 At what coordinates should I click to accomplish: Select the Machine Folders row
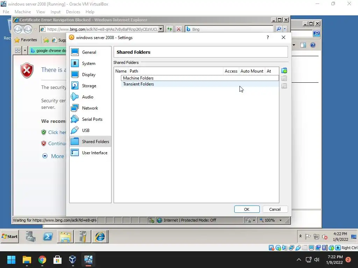click(200, 78)
